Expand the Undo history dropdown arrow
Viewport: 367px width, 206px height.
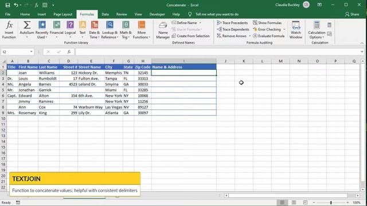pyautogui.click(x=21, y=5)
